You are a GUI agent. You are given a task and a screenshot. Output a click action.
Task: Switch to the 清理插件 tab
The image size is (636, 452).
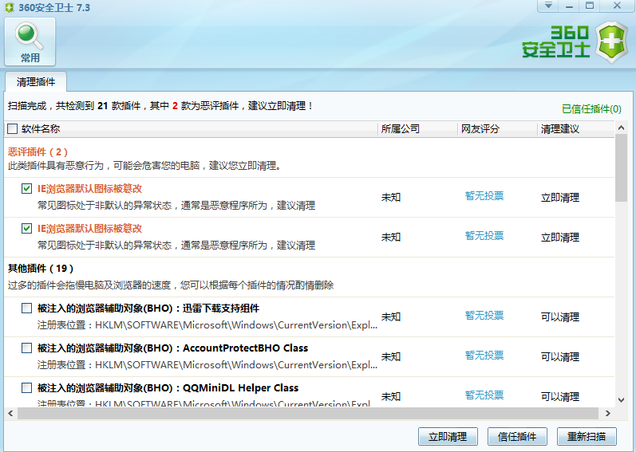[x=36, y=82]
